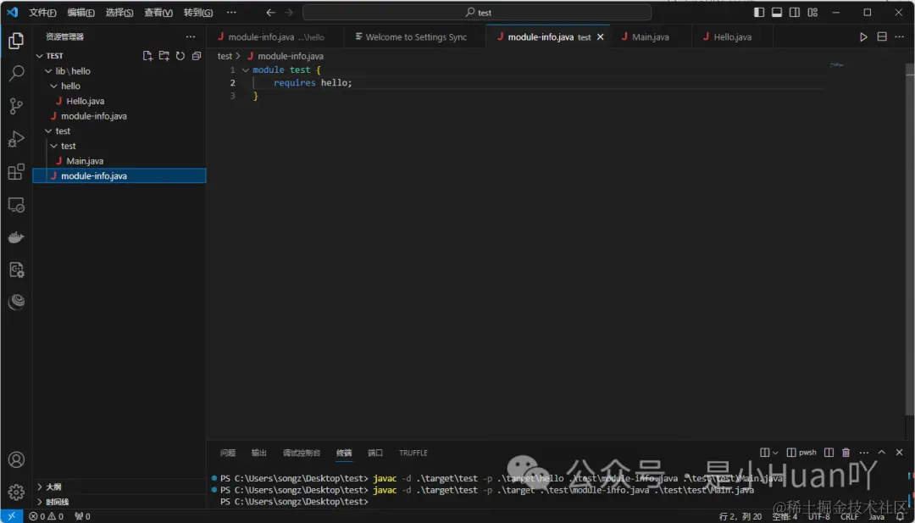Toggle secondary side bar layout button
This screenshot has width=915, height=523.
coord(795,12)
